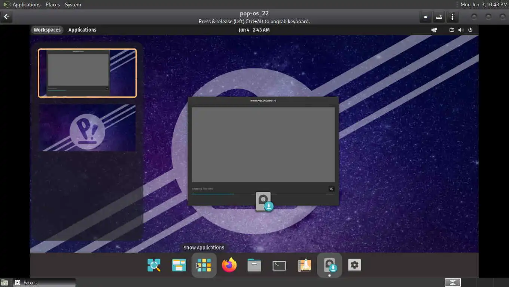Click the Show Applications grid icon
This screenshot has height=287, width=509.
[x=204, y=265]
